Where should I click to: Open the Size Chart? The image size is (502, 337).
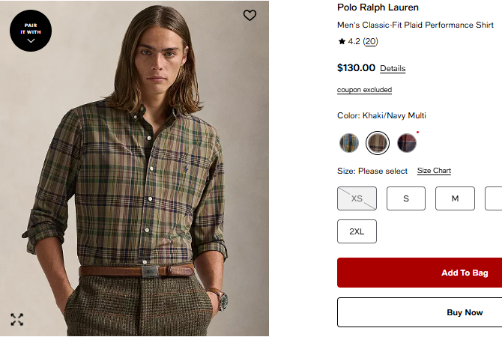click(434, 171)
